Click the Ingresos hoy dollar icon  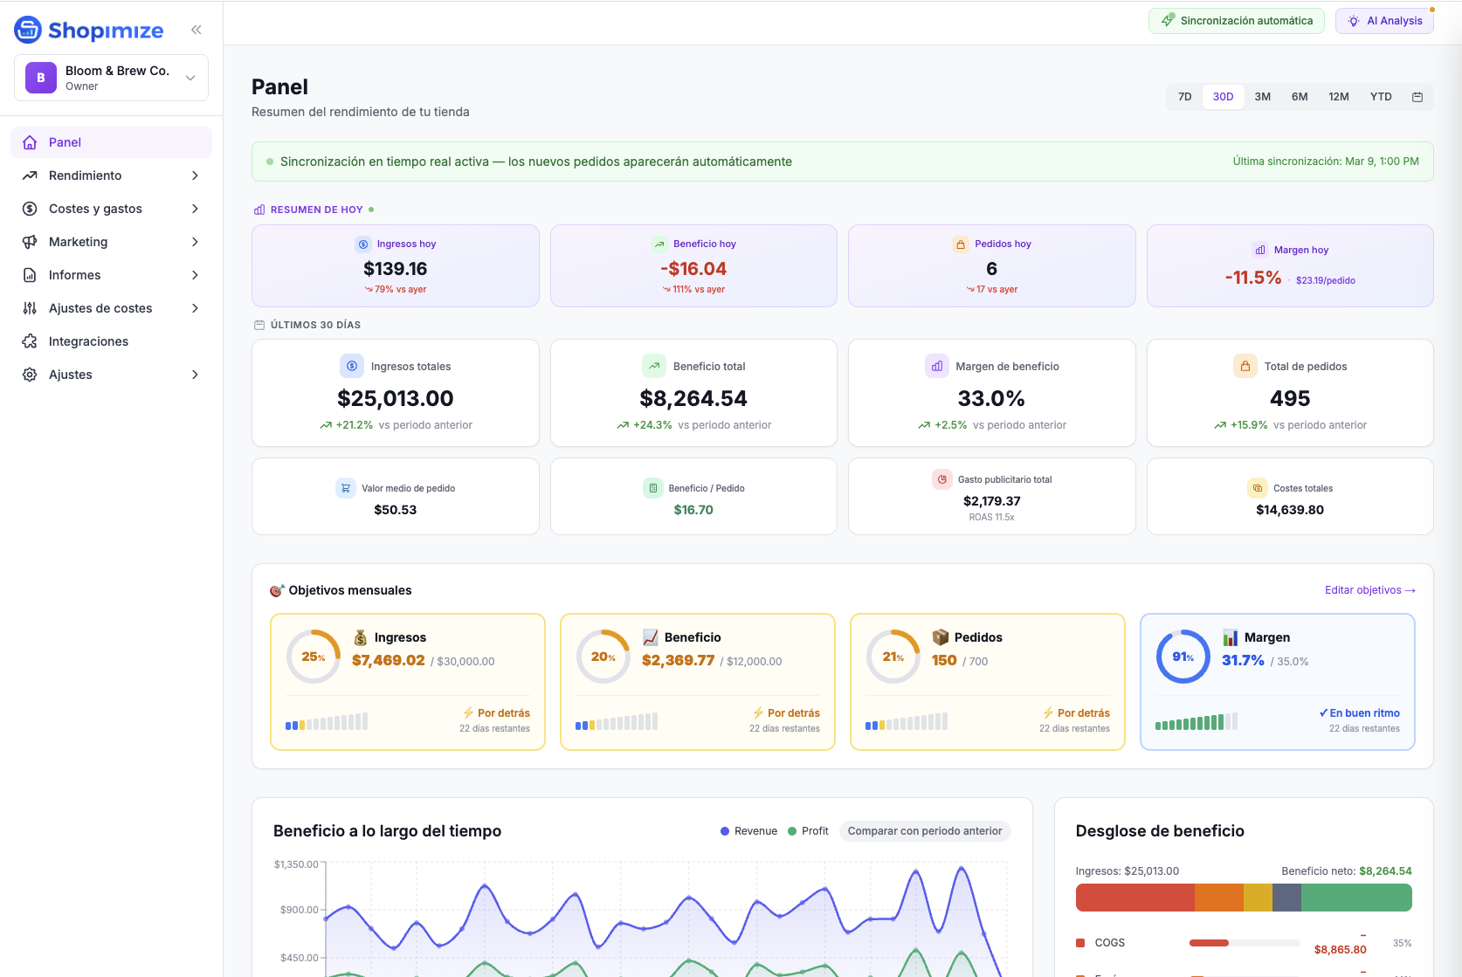coord(363,244)
